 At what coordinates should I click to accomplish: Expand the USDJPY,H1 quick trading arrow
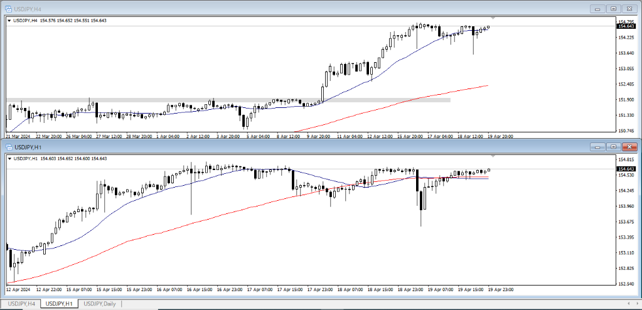pos(9,159)
